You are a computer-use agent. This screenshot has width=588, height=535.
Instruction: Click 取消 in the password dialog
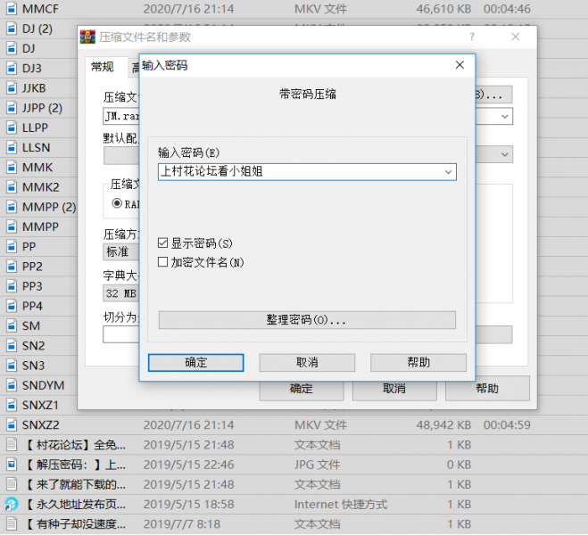pyautogui.click(x=307, y=363)
